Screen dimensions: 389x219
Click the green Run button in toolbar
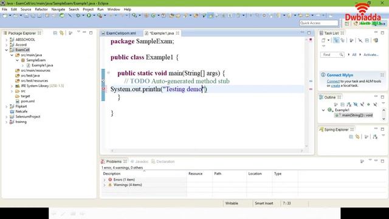[x=89, y=15]
